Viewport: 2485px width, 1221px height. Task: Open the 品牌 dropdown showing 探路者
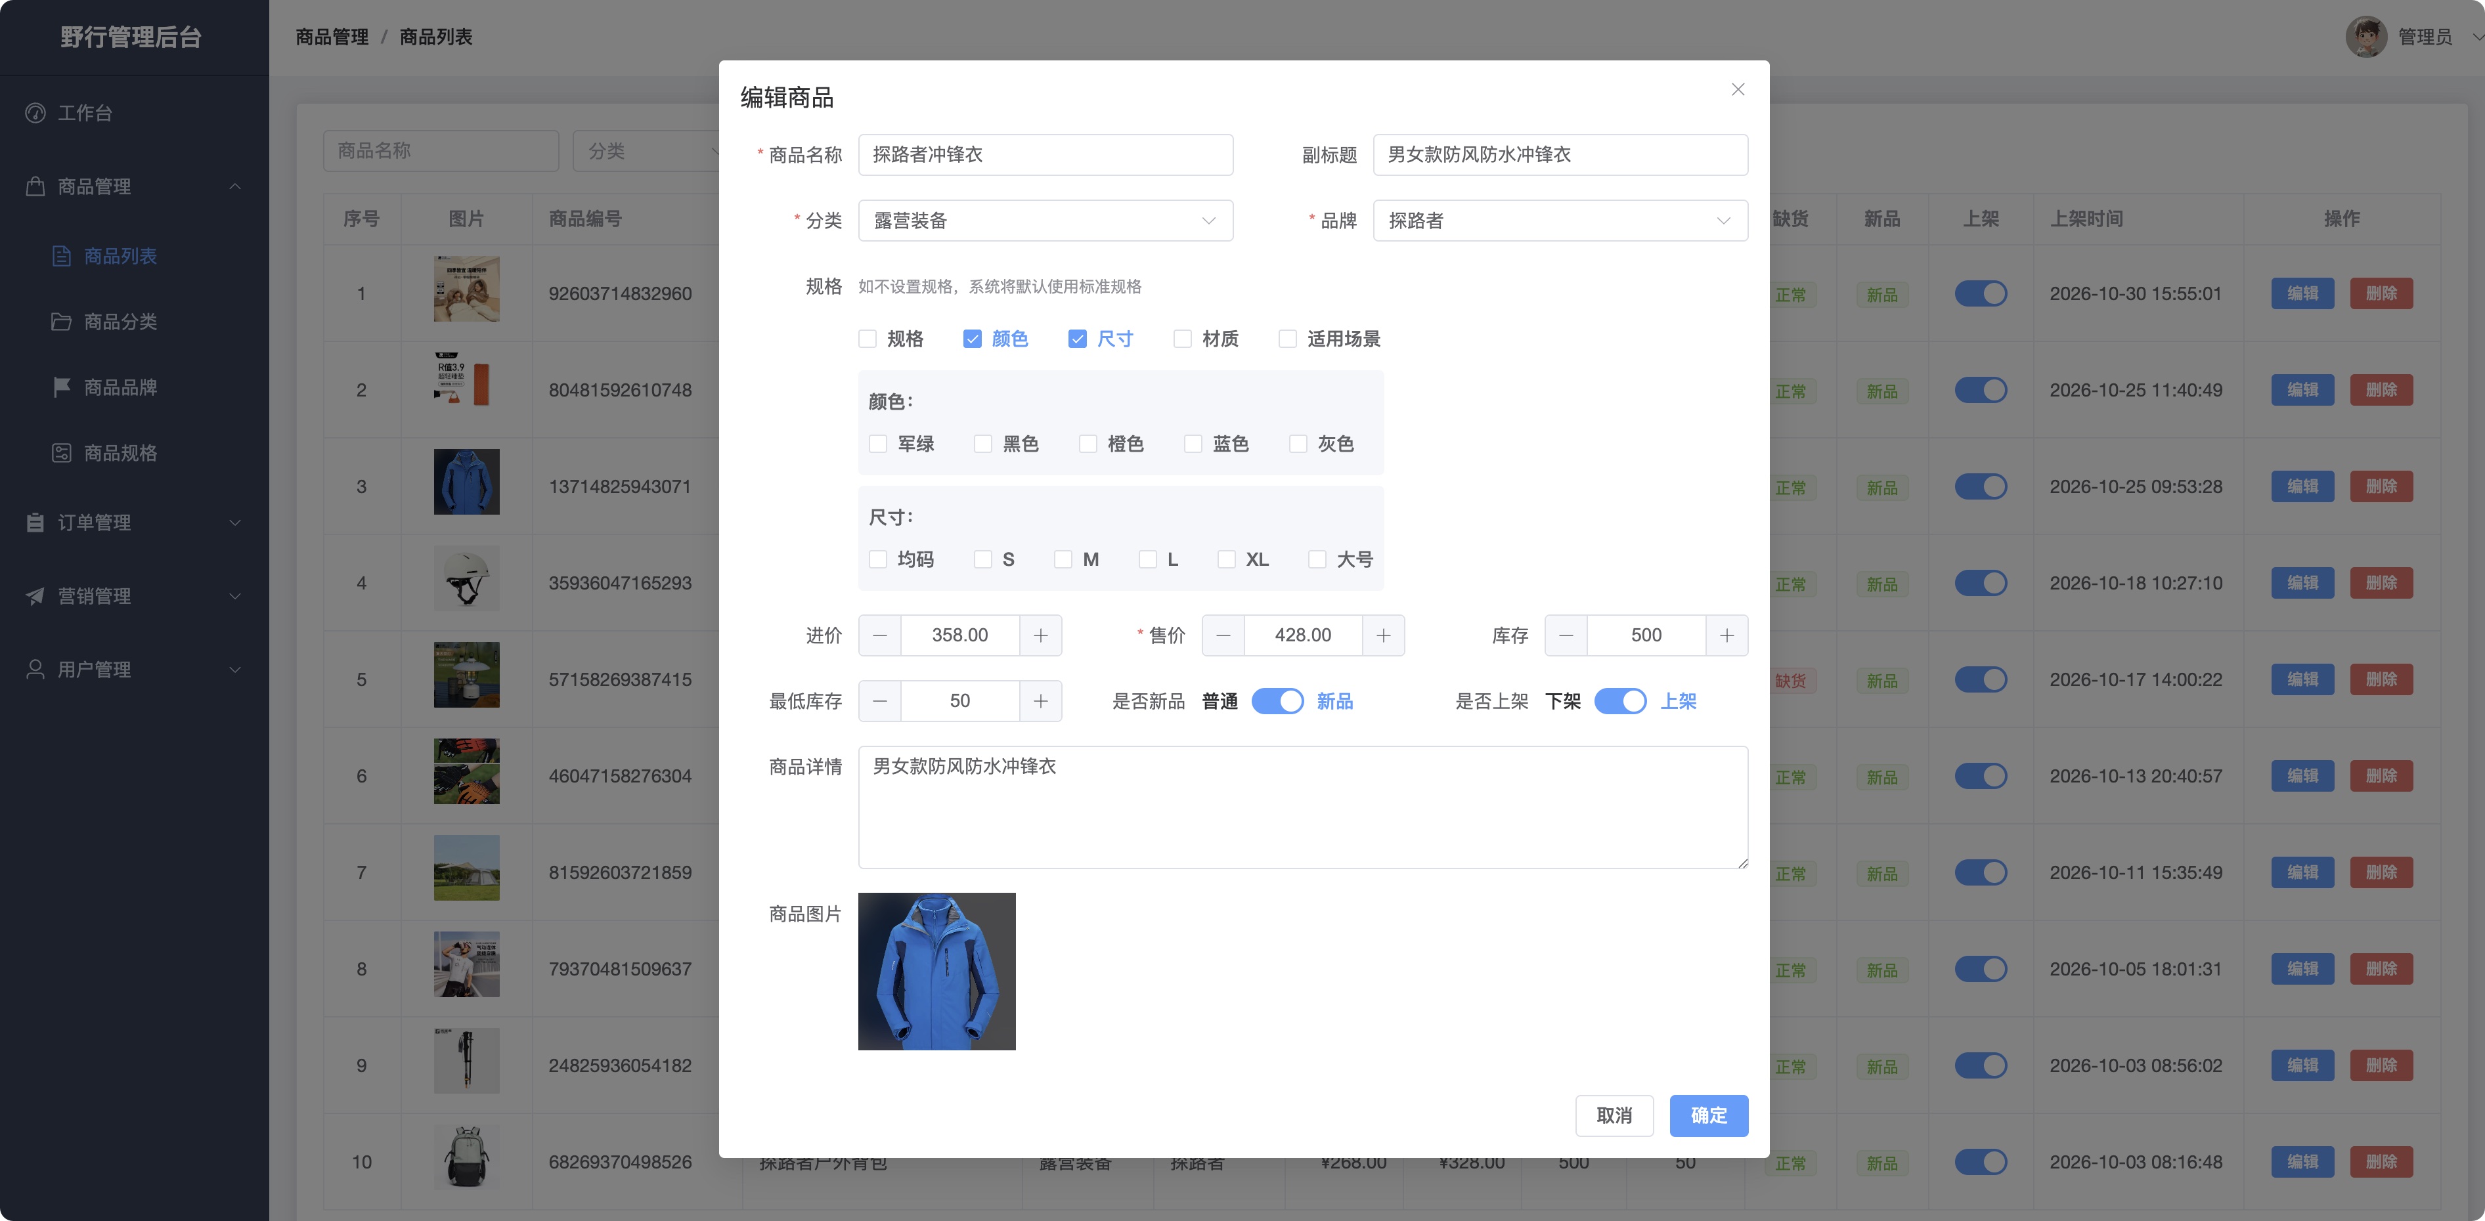pos(1560,221)
